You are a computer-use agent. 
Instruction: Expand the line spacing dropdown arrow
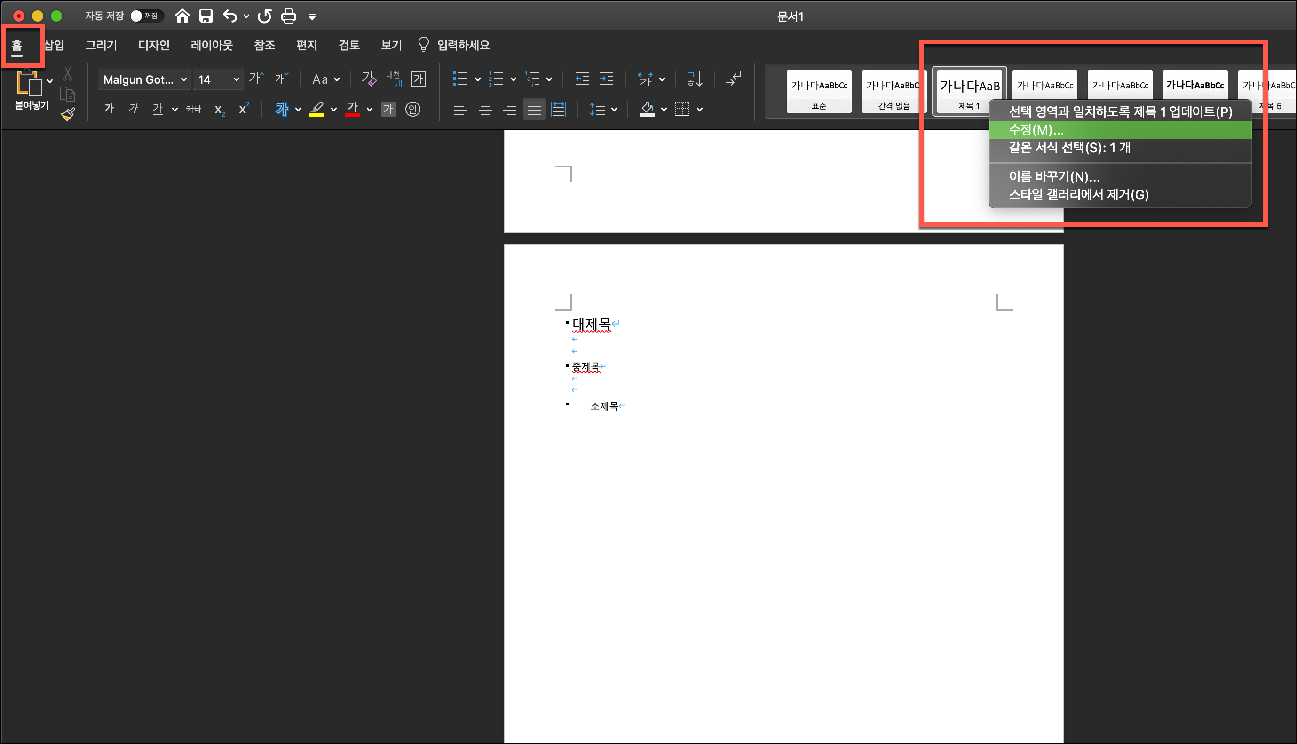tap(614, 110)
